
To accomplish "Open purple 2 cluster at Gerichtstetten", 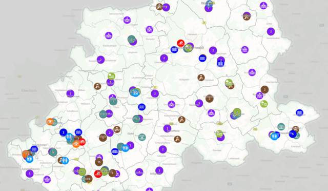I will coord(271,32).
